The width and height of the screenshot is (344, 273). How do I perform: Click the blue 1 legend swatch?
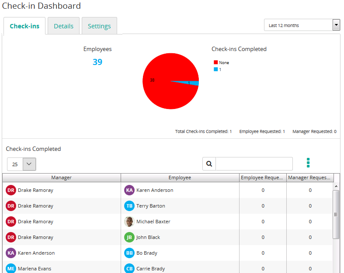(x=215, y=69)
